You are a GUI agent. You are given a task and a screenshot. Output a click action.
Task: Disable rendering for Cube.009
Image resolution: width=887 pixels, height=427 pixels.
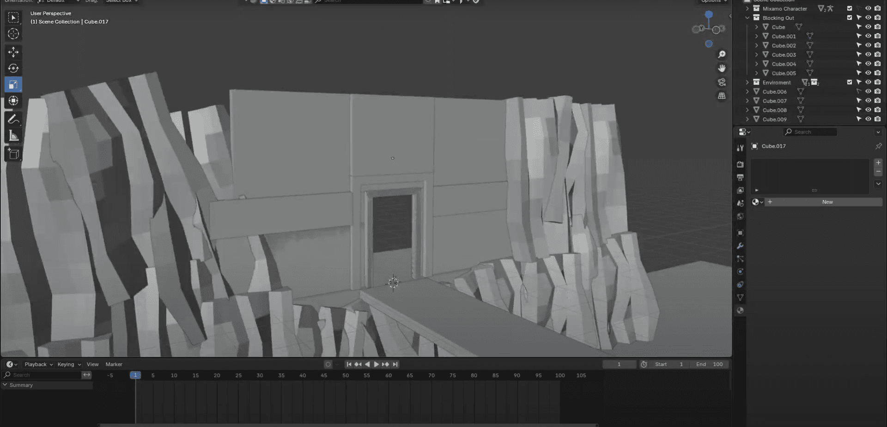877,119
